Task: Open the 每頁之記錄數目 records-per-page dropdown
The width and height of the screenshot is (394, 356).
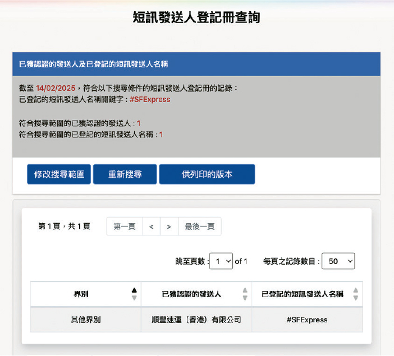Action: coord(338,261)
